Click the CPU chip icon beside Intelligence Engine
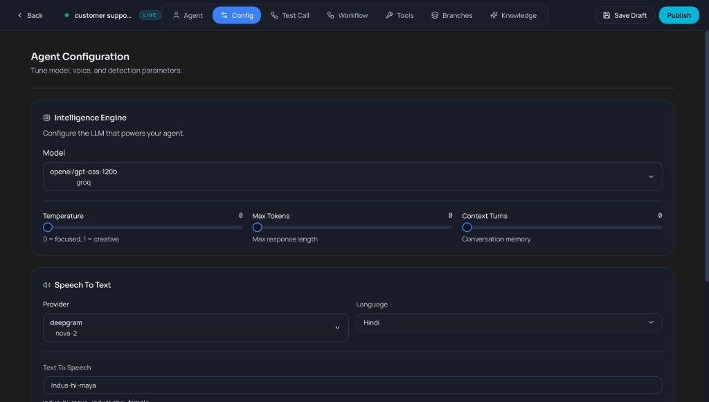 46,118
